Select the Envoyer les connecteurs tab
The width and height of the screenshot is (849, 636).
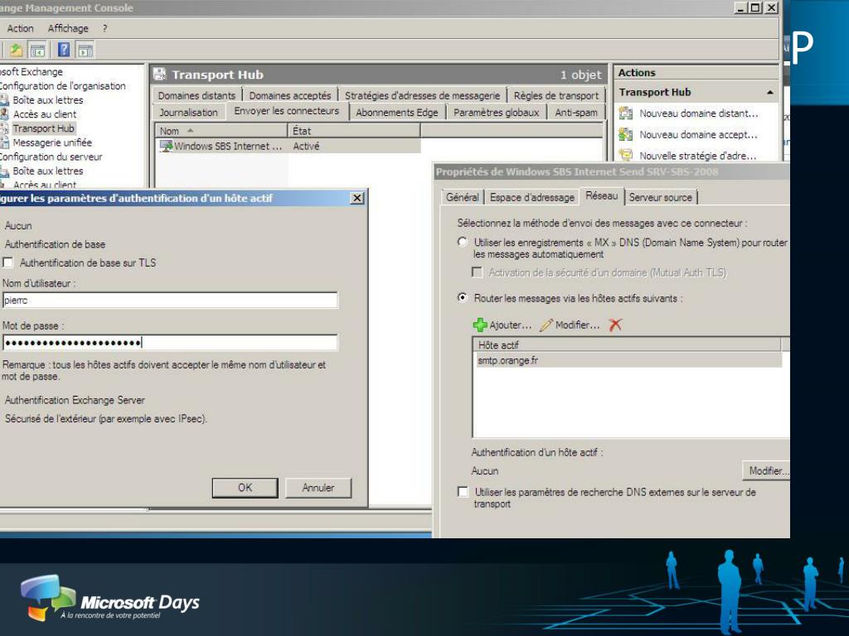click(x=286, y=111)
